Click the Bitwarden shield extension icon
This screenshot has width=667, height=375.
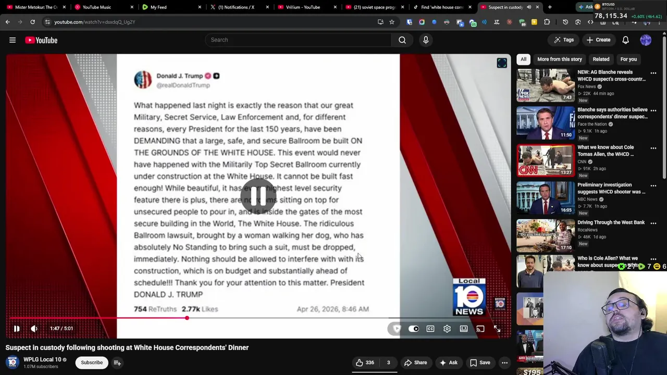409,22
